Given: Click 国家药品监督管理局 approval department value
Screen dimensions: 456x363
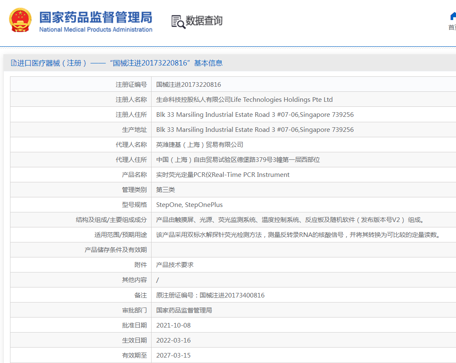Looking at the screenshot, I should (184, 310).
